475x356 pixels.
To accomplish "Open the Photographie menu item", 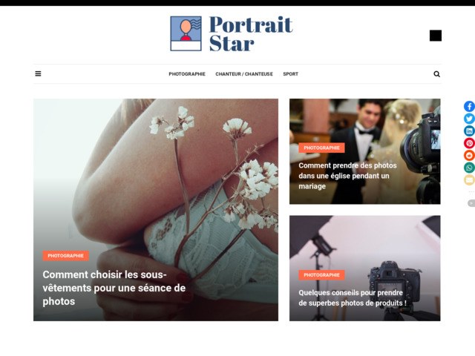I will [x=187, y=74].
